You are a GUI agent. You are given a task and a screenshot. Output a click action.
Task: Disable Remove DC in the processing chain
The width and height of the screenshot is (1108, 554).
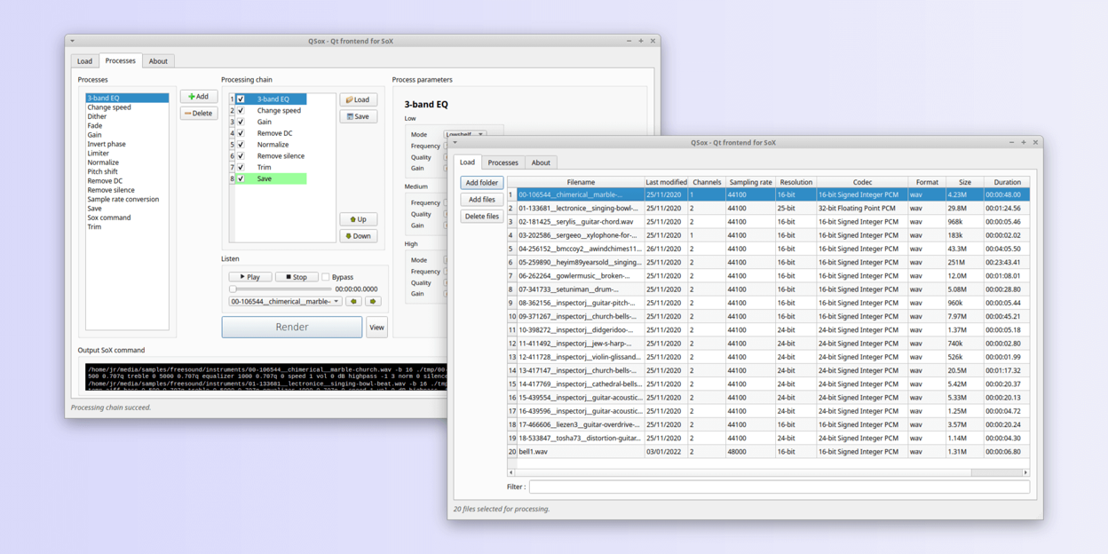click(241, 133)
